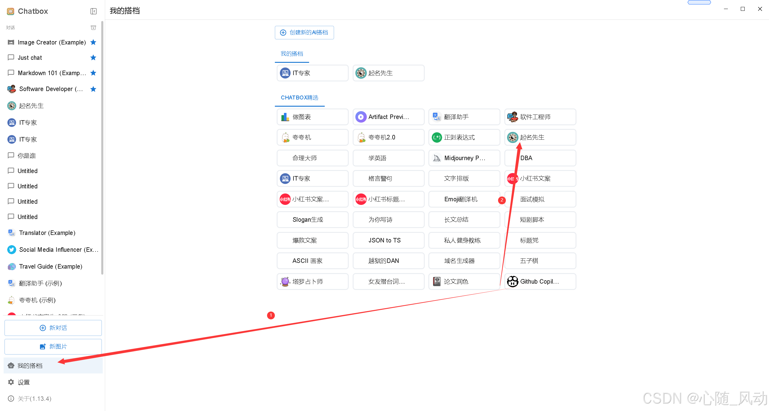Click 创建新的AI搭档 button
The height and width of the screenshot is (411, 769).
[304, 32]
